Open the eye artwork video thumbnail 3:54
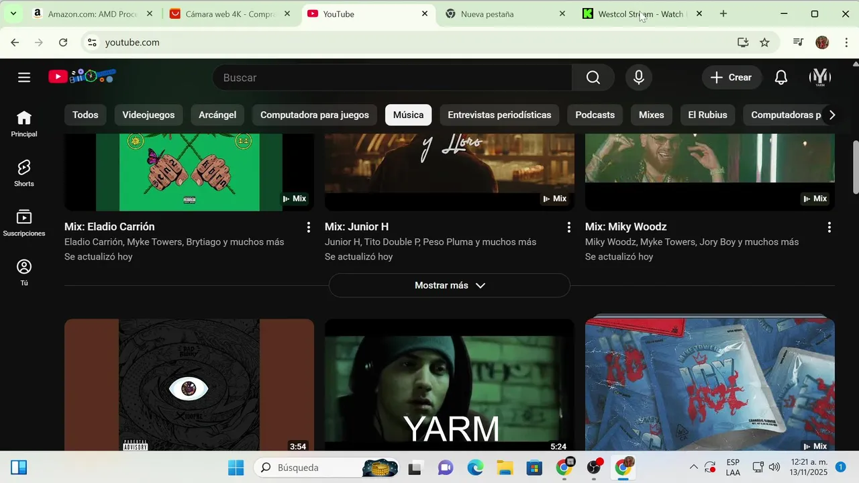This screenshot has height=483, width=859. click(x=189, y=385)
